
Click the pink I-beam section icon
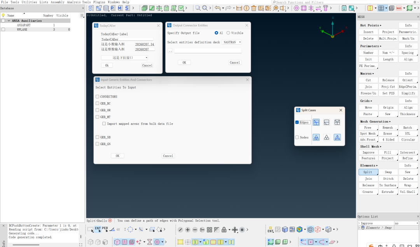[150, 242]
